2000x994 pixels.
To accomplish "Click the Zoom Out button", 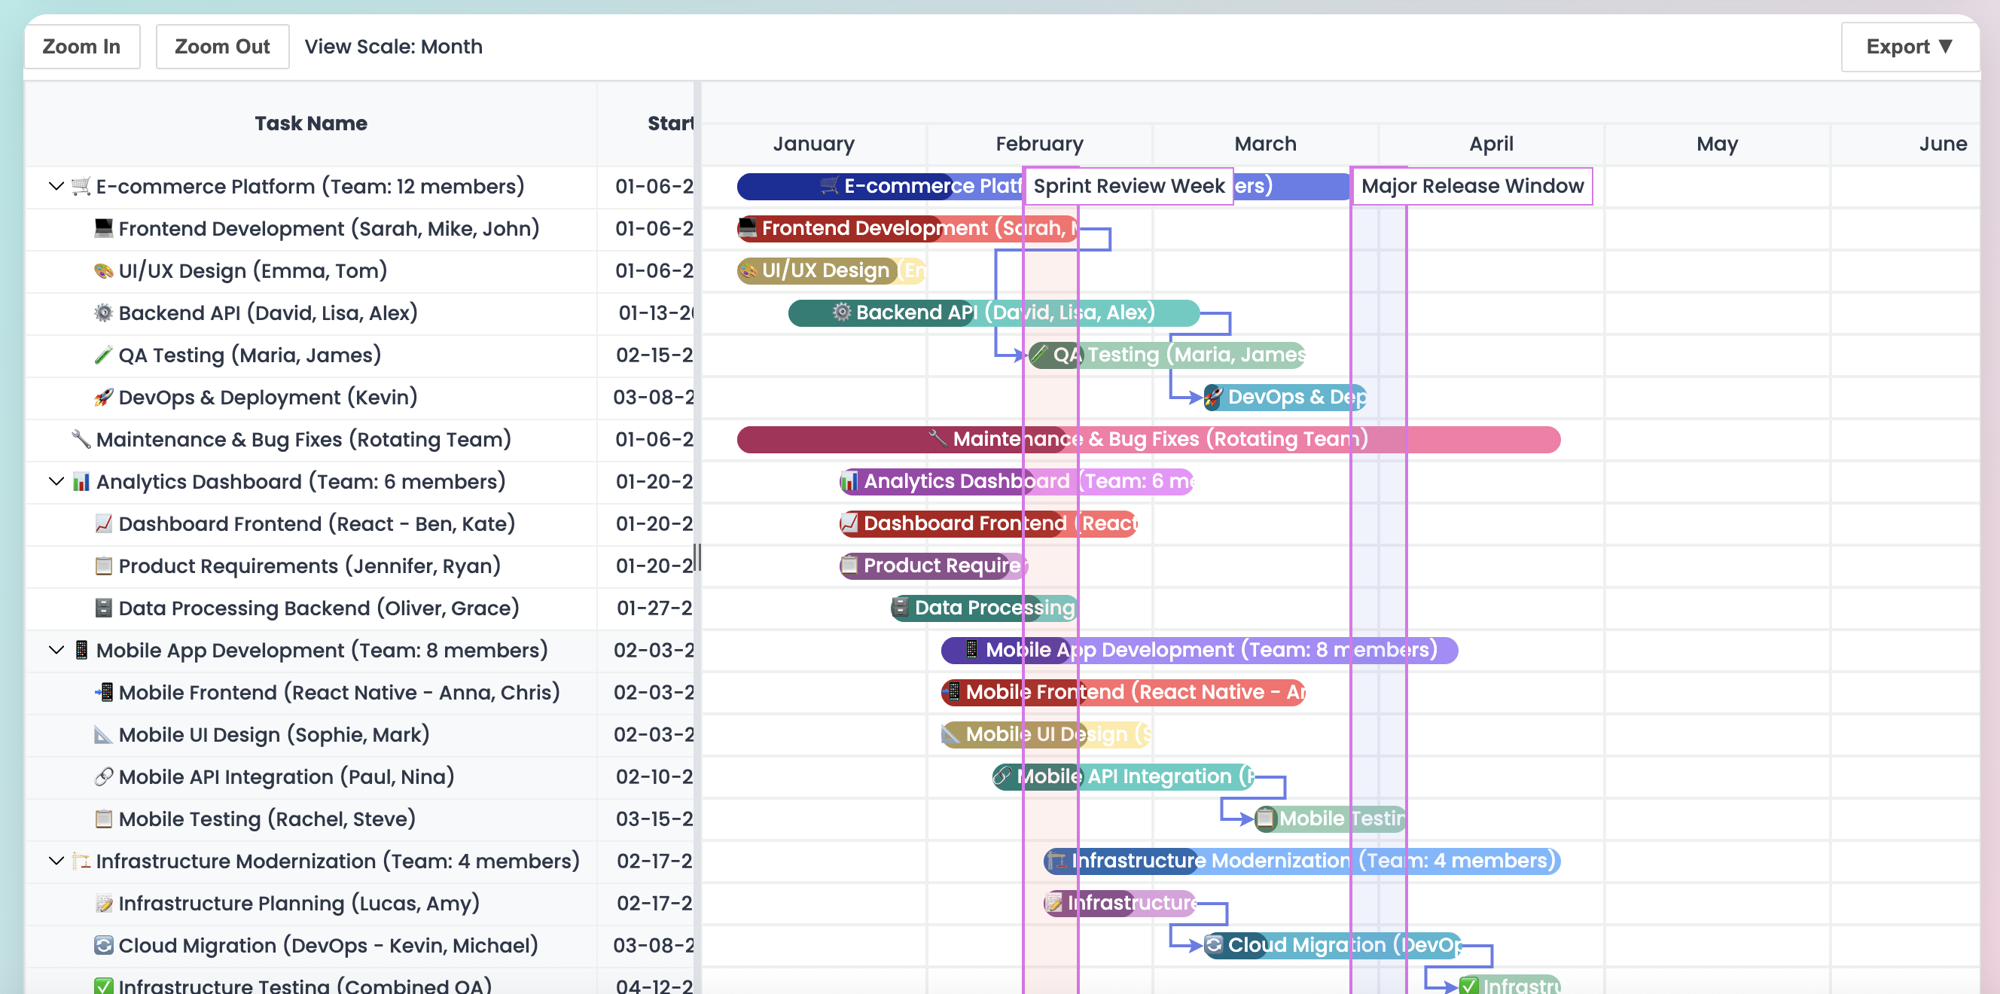I will pyautogui.click(x=222, y=47).
